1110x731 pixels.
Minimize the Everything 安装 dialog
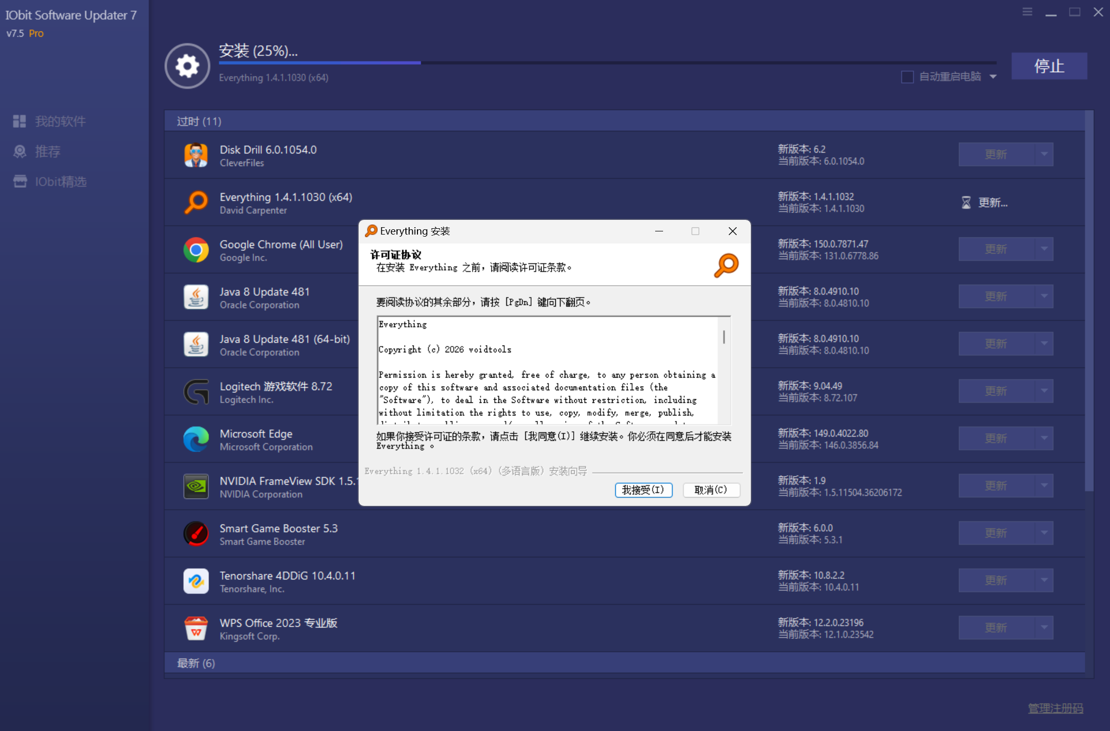(659, 231)
